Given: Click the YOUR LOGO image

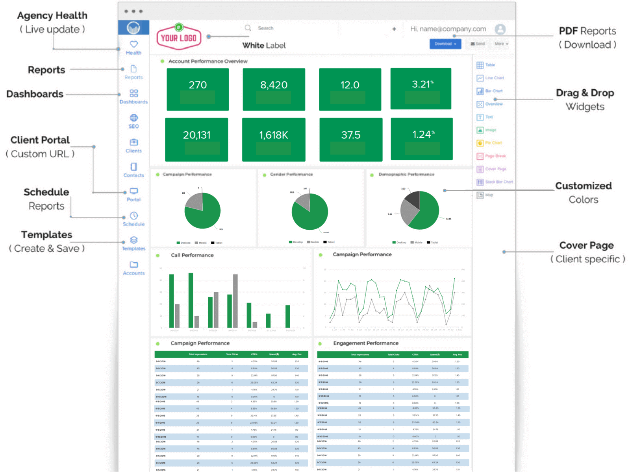Looking at the screenshot, I should click(179, 37).
